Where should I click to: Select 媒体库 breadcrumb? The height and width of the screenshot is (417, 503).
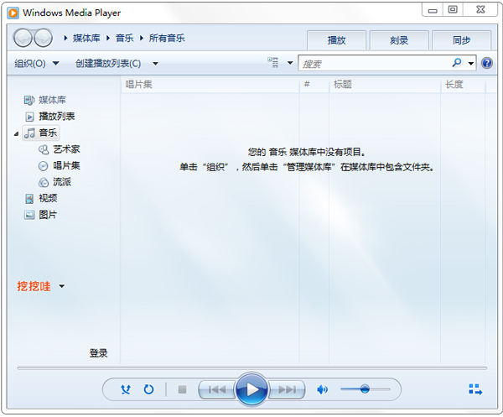86,39
